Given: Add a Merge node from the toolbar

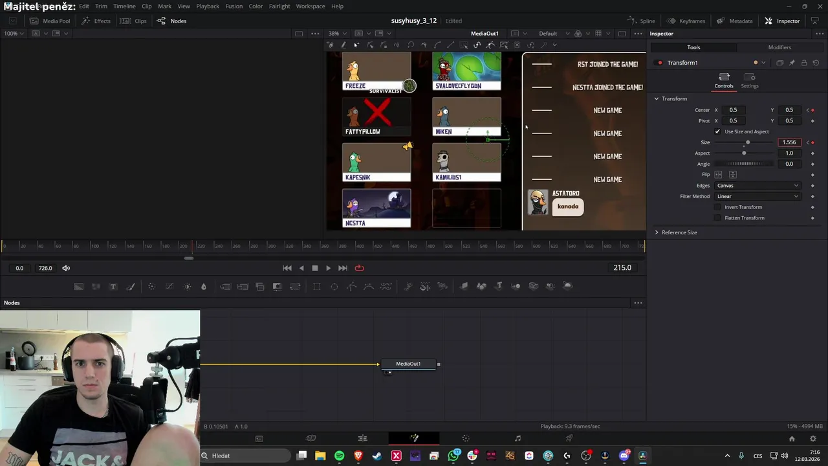Looking at the screenshot, I should pyautogui.click(x=225, y=286).
